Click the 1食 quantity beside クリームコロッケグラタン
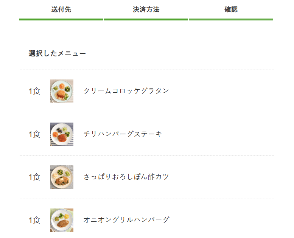This screenshot has width=294, height=238. click(x=34, y=91)
